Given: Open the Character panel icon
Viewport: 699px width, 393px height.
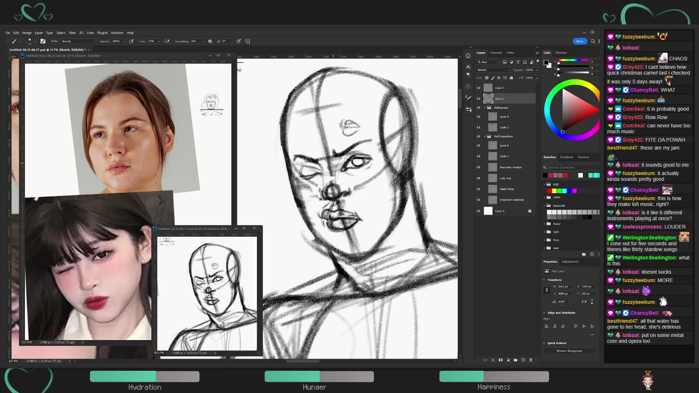Looking at the screenshot, I should pyautogui.click(x=468, y=67).
